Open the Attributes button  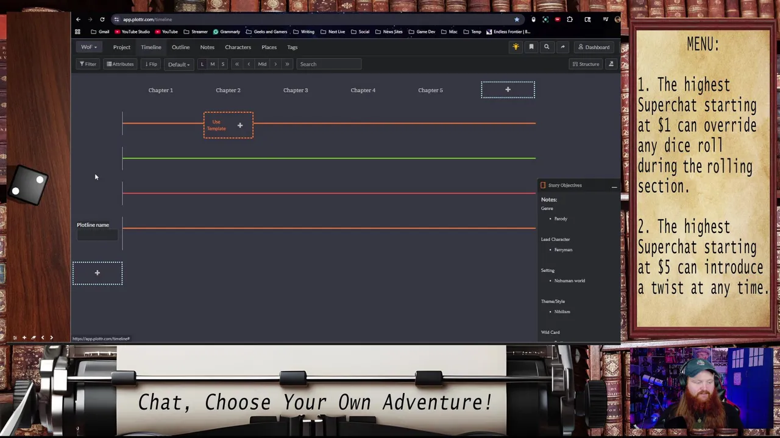point(120,64)
